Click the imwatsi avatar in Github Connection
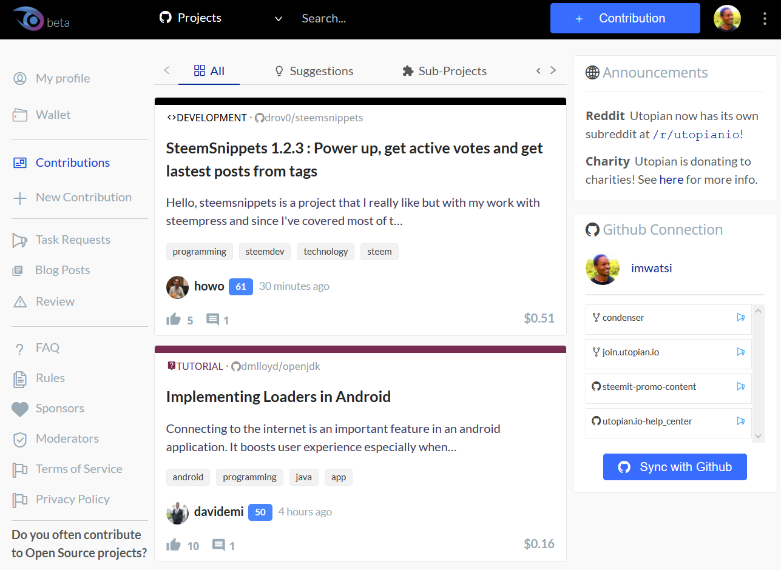The image size is (781, 570). point(603,269)
